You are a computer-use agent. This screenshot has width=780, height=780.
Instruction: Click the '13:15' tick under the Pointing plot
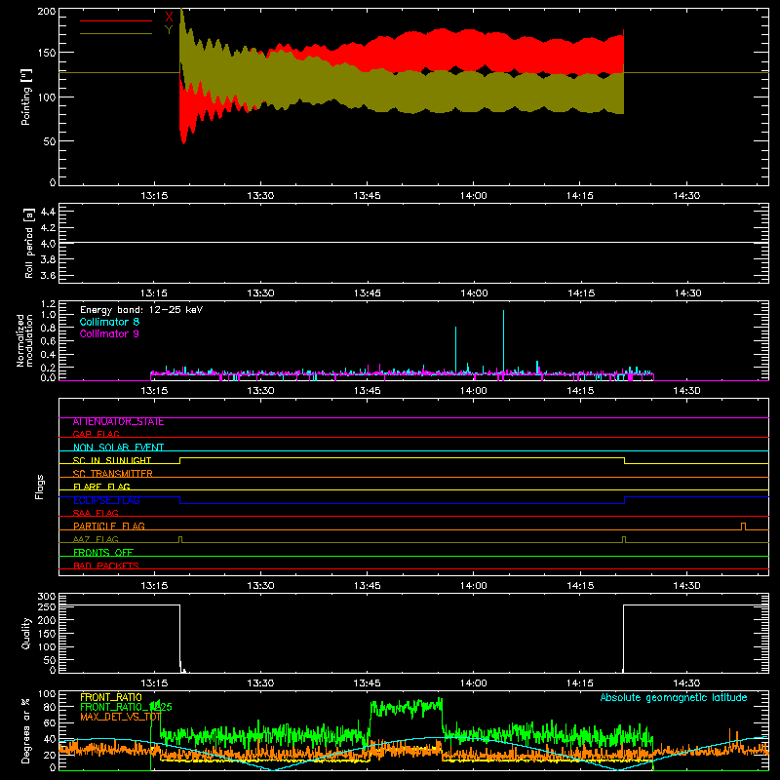154,196
